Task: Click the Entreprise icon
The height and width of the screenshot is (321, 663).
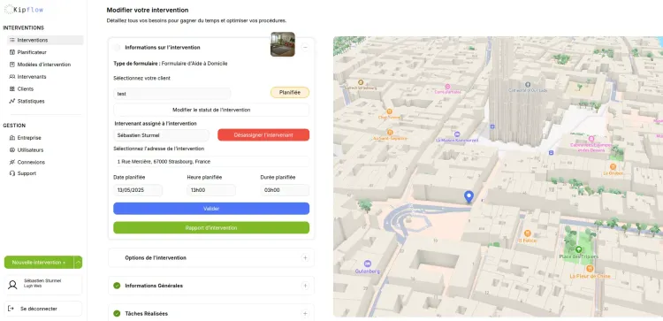Action: tap(12, 138)
